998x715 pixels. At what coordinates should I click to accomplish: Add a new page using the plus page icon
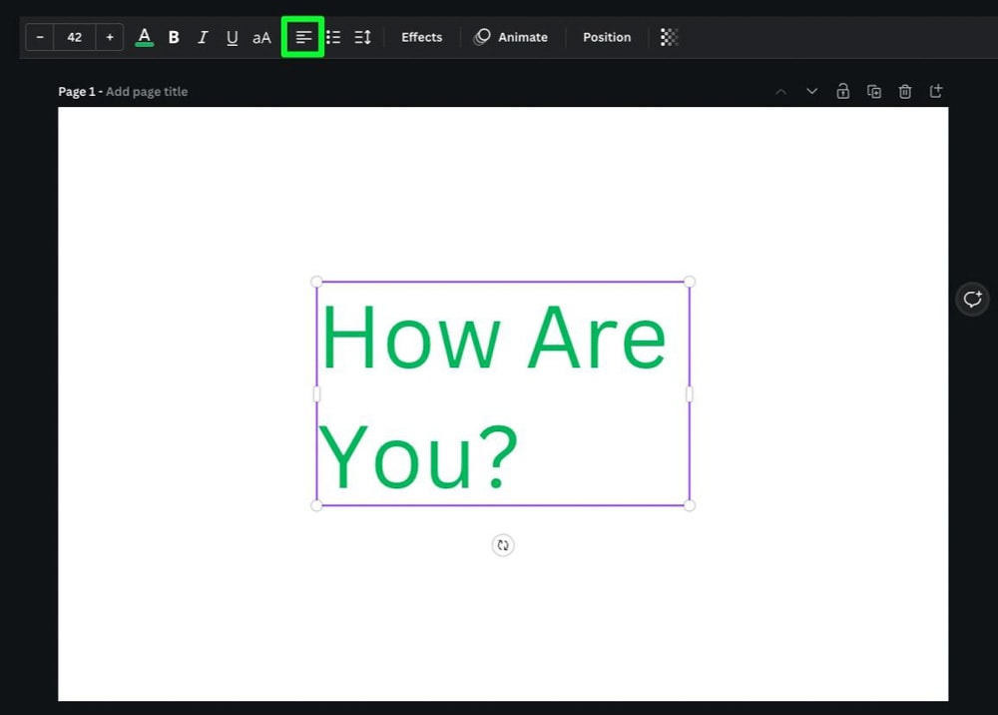[x=936, y=92]
